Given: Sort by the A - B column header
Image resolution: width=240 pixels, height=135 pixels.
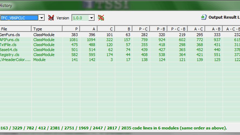Looking at the screenshot, I should click(214, 29).
